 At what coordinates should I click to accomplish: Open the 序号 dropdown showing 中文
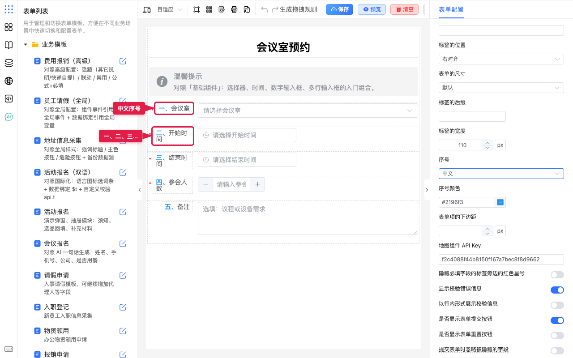pos(501,174)
